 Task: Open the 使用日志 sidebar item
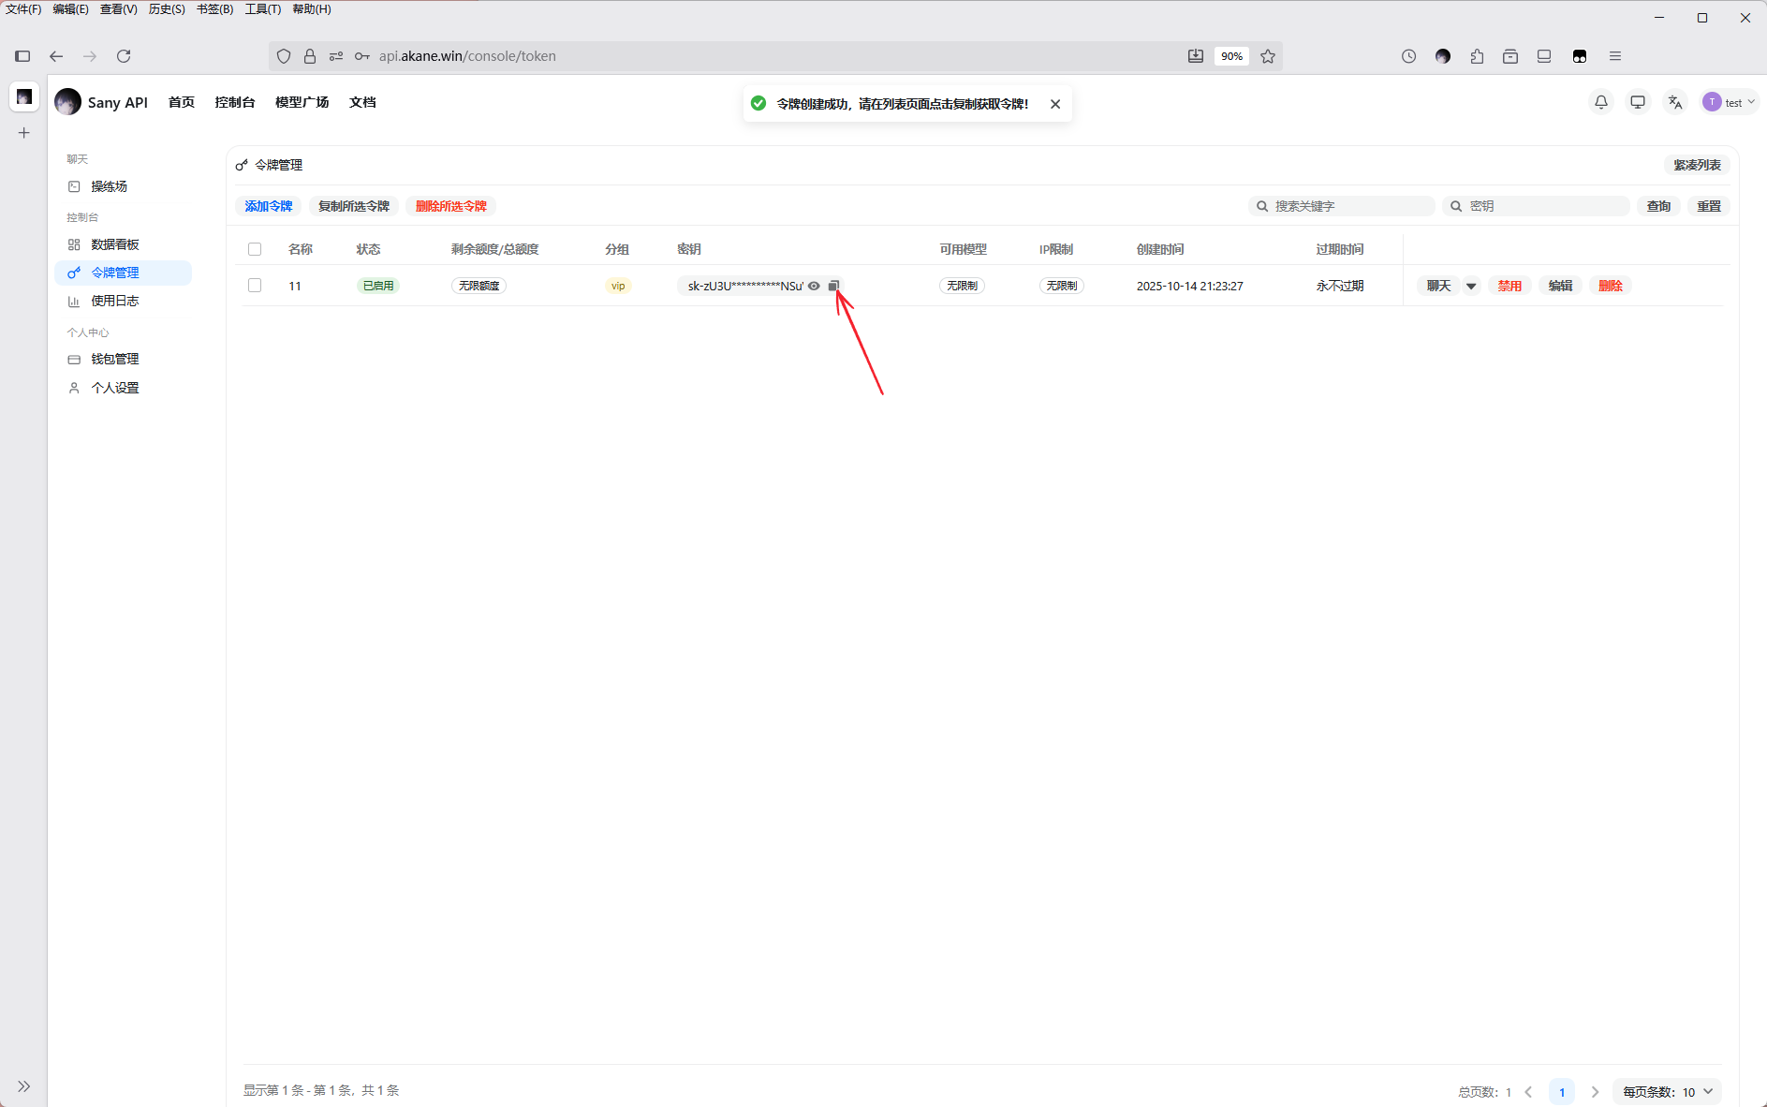pos(115,301)
